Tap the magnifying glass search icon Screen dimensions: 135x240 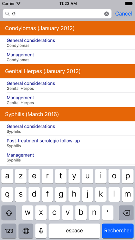7,14
